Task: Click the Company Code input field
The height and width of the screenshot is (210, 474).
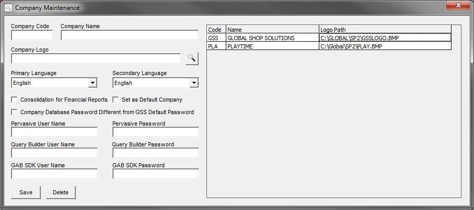Action: 32,35
